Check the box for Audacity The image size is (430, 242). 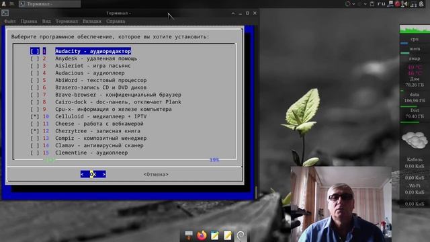[x=35, y=51]
